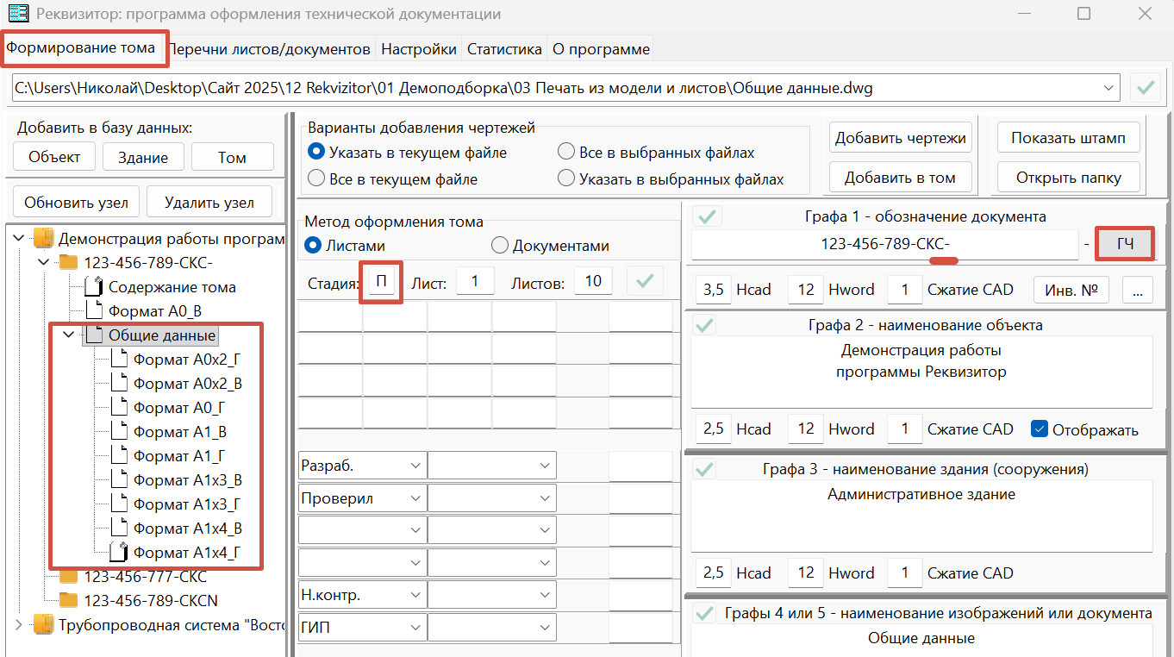Image resolution: width=1174 pixels, height=657 pixels.
Task: Click the Добавить в том button
Action: 901,178
